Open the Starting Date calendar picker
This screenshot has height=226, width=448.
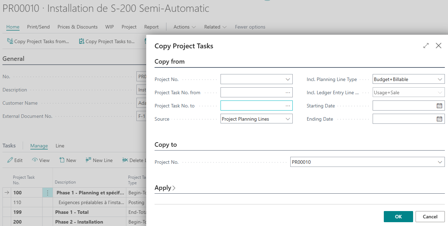440,106
